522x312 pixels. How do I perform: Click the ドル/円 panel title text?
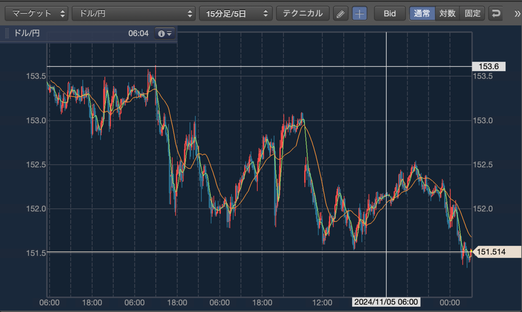[x=27, y=33]
